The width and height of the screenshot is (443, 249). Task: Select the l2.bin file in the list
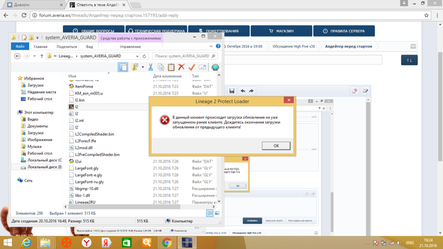(80, 100)
